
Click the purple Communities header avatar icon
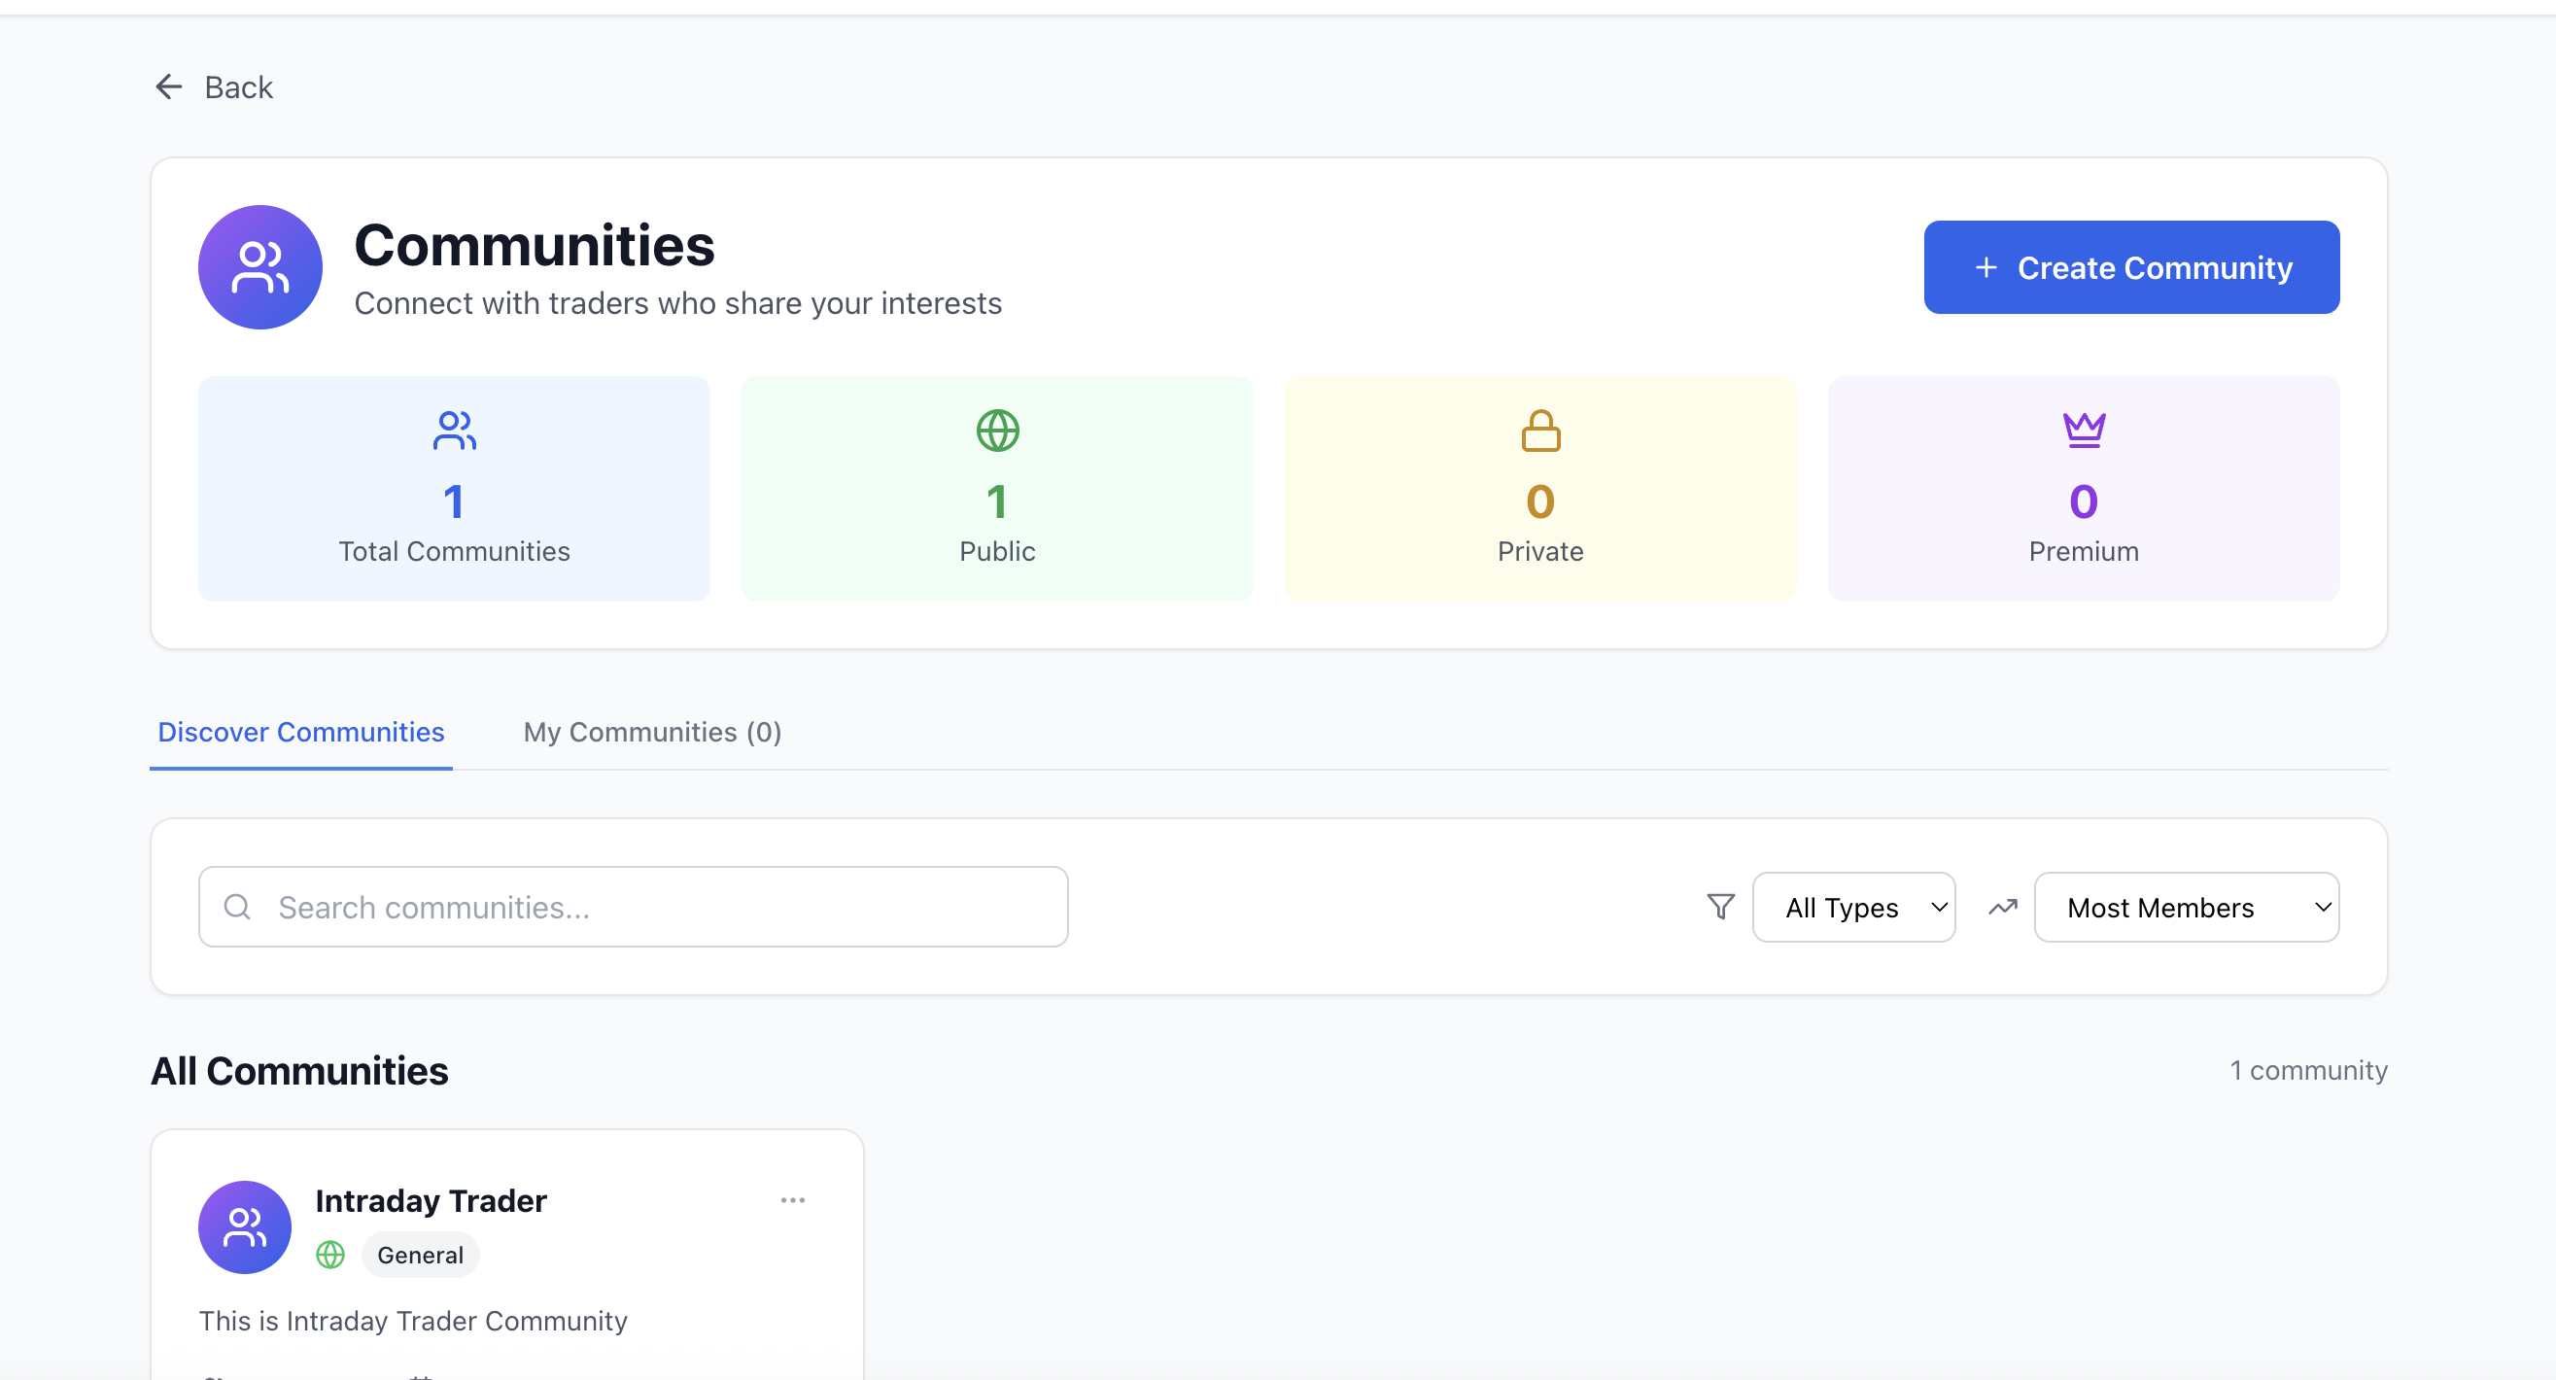(259, 267)
